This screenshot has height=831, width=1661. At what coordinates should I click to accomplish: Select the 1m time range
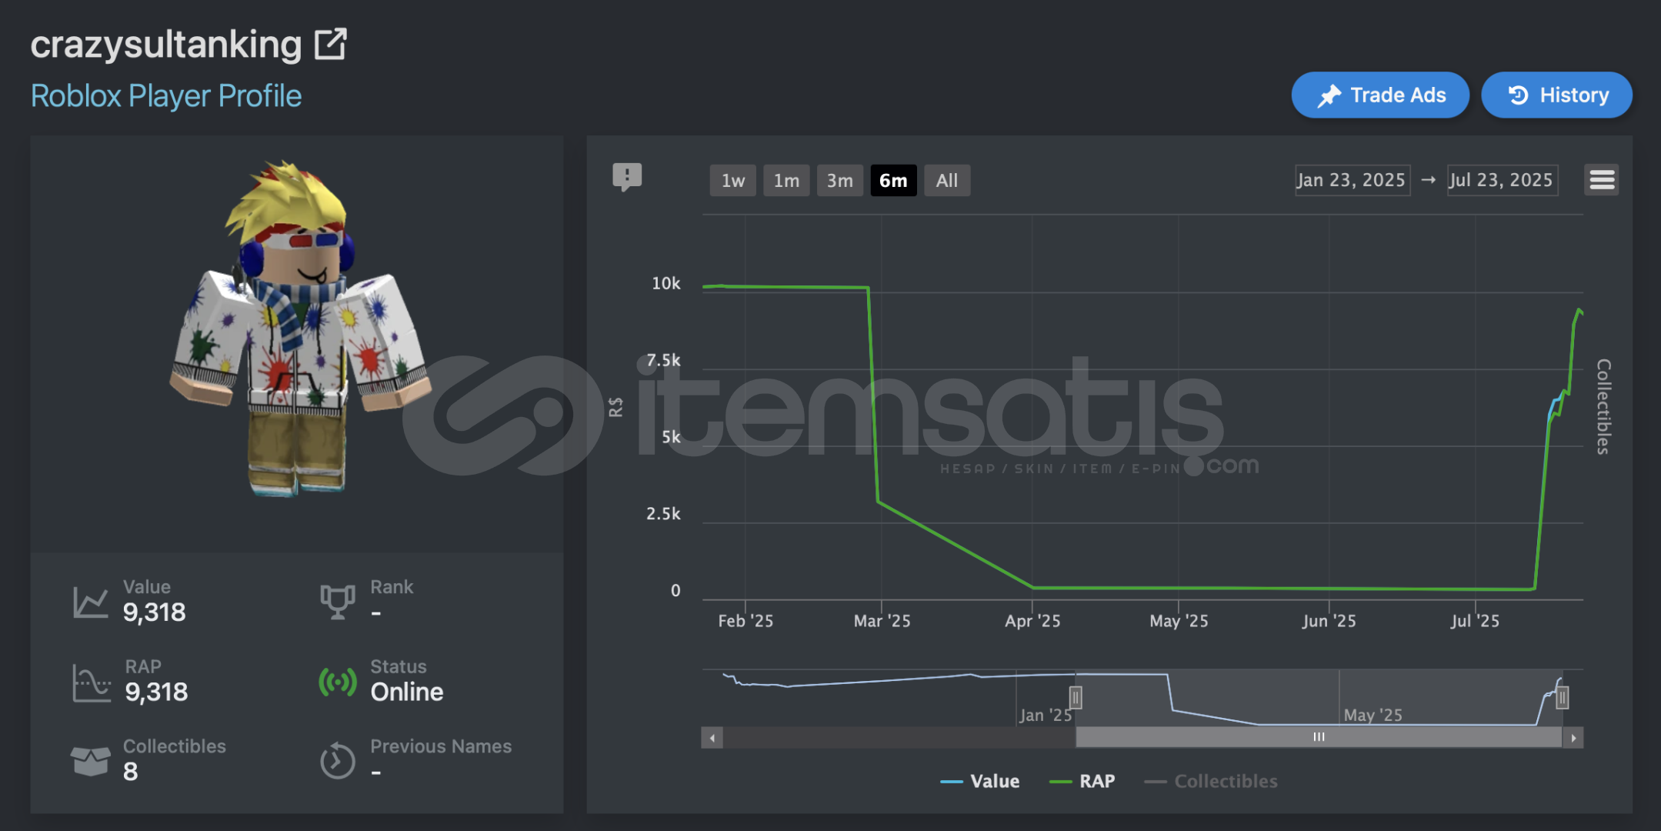click(786, 181)
